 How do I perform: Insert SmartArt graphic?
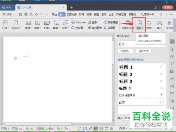click(x=78, y=22)
